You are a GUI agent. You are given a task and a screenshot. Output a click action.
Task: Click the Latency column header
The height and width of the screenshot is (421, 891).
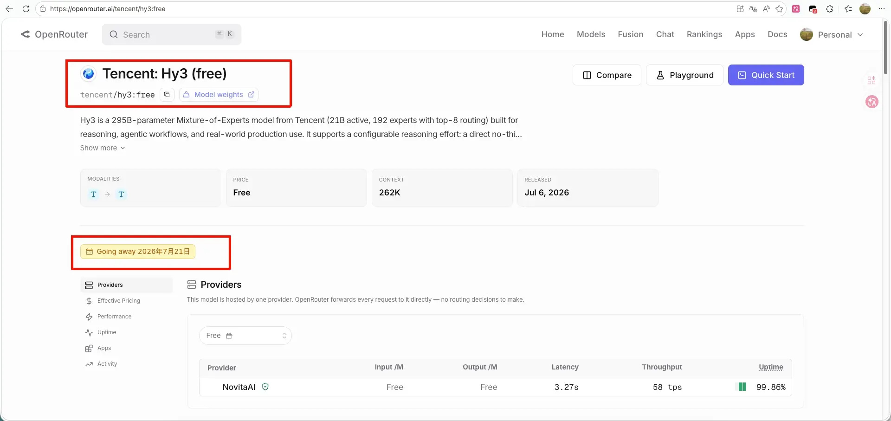pyautogui.click(x=565, y=367)
